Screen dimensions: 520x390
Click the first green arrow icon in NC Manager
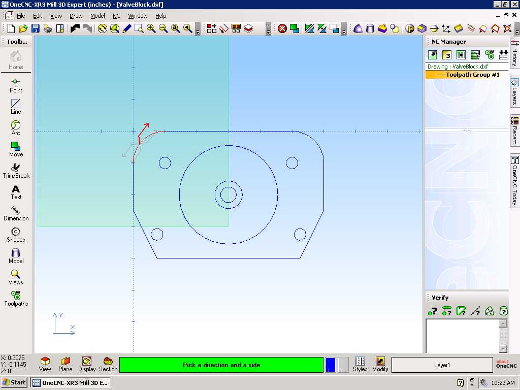[x=433, y=55]
